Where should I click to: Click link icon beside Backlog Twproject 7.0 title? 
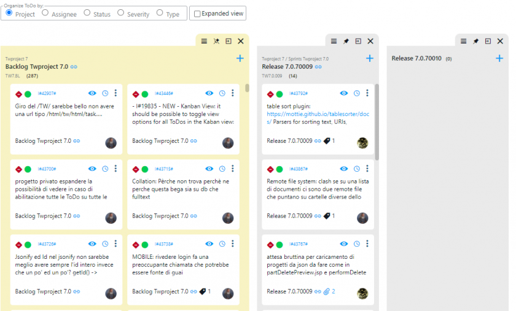click(74, 66)
